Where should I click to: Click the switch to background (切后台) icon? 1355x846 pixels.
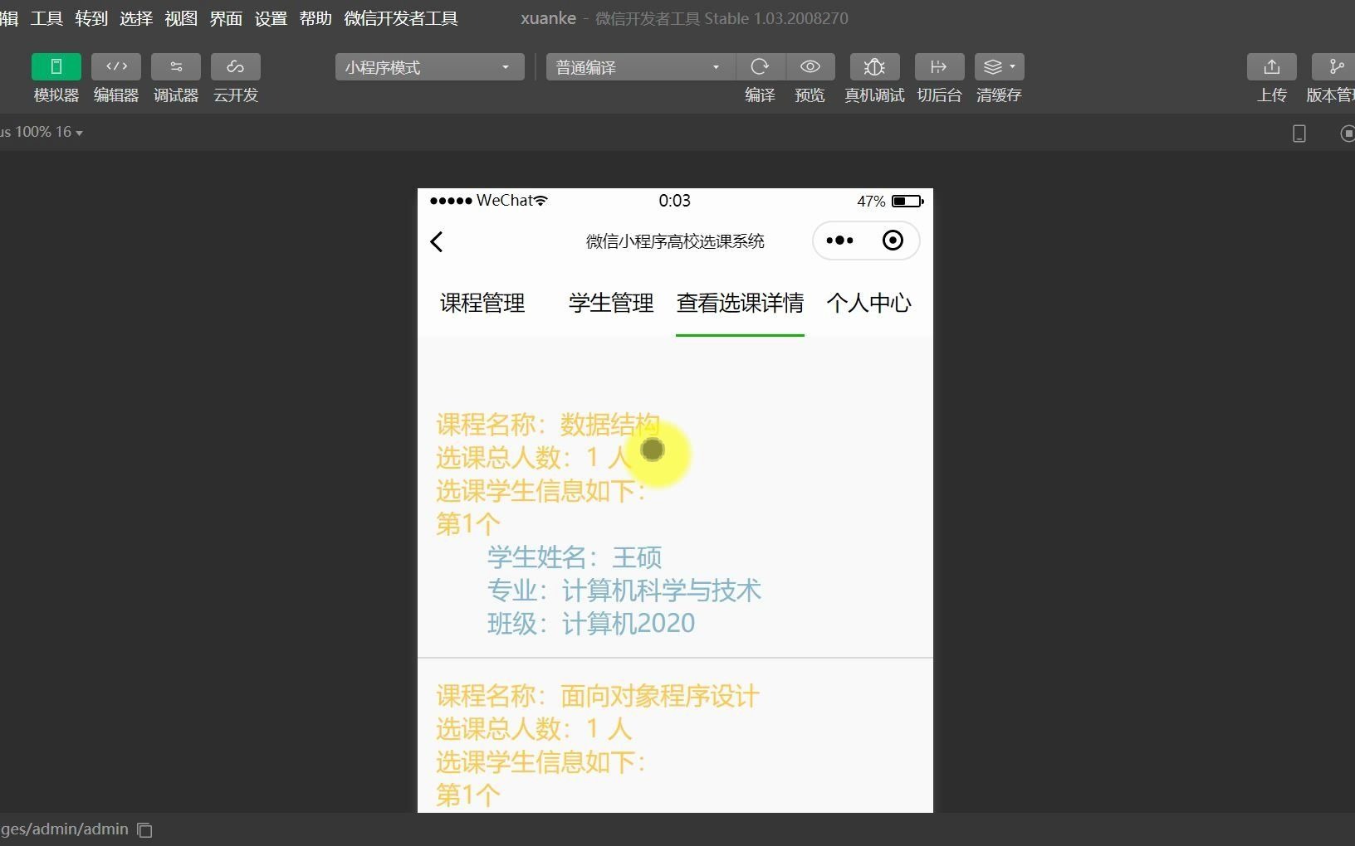coord(939,66)
